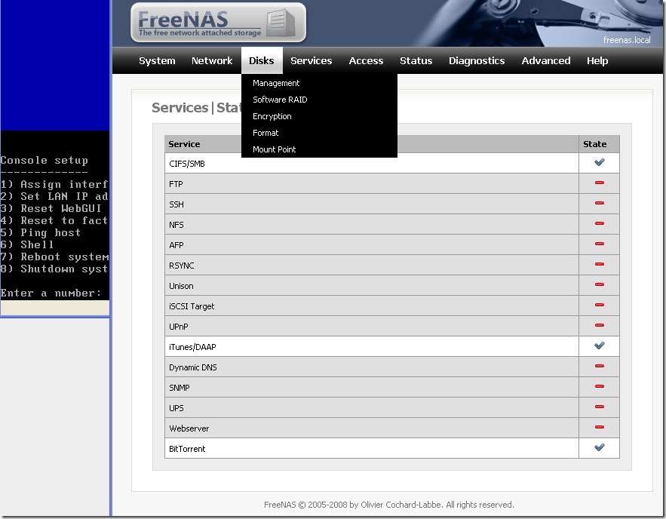Image resolution: width=666 pixels, height=519 pixels.
Task: Click the 'Console setup' heading in the console
Action: (45, 161)
